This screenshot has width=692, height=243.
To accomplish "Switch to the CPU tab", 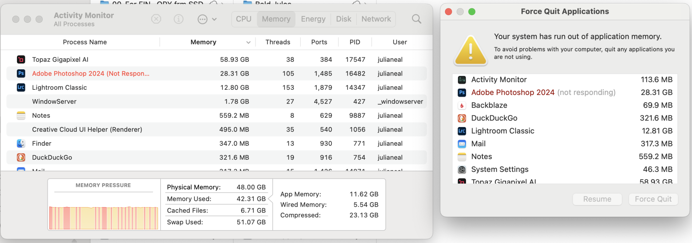I will pos(244,19).
